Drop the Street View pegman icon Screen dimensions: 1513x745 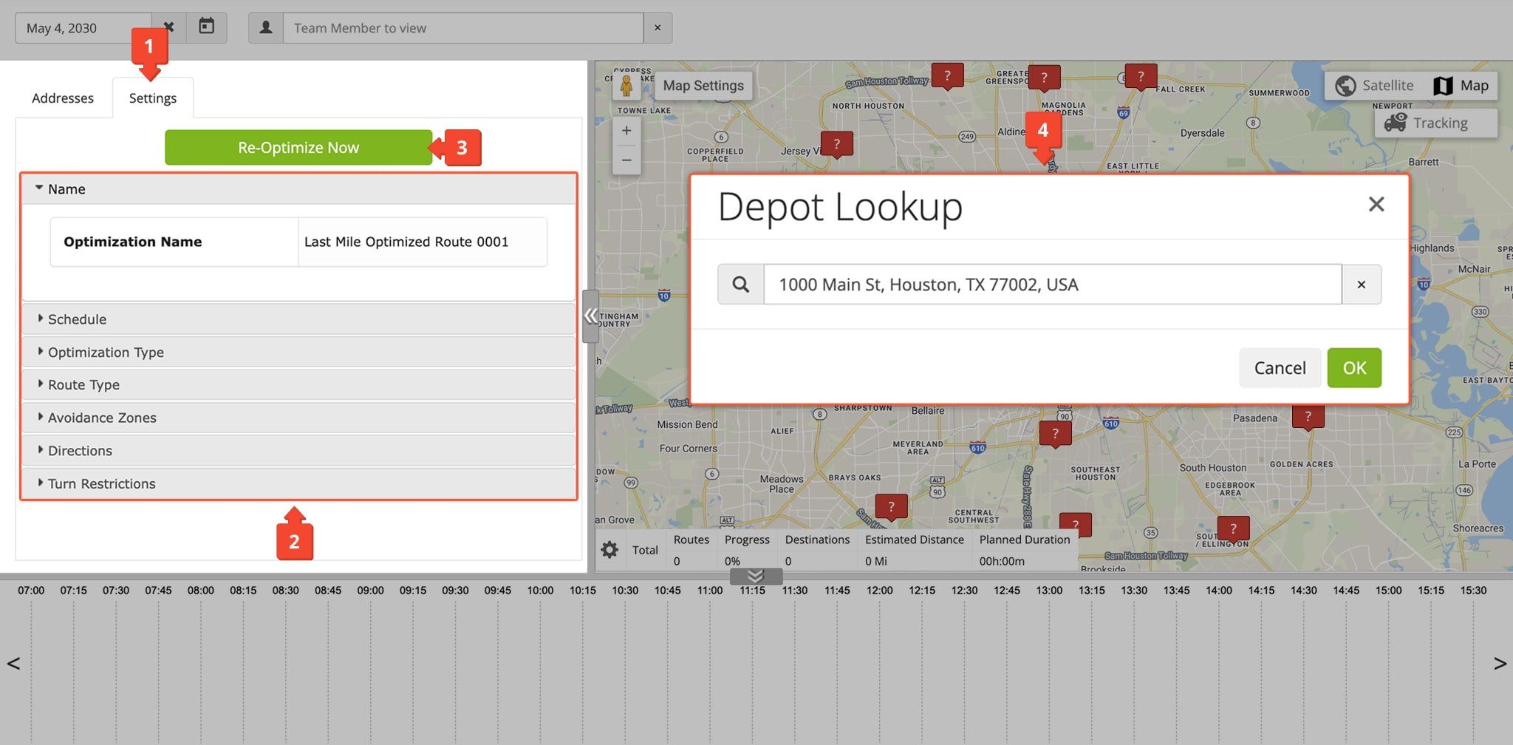[626, 86]
